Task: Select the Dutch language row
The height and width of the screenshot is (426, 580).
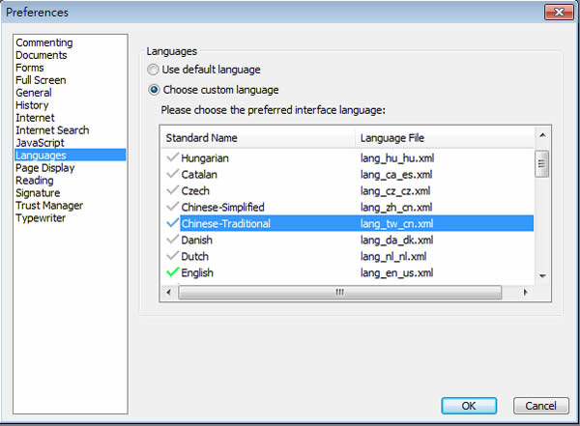Action: pyautogui.click(x=348, y=256)
